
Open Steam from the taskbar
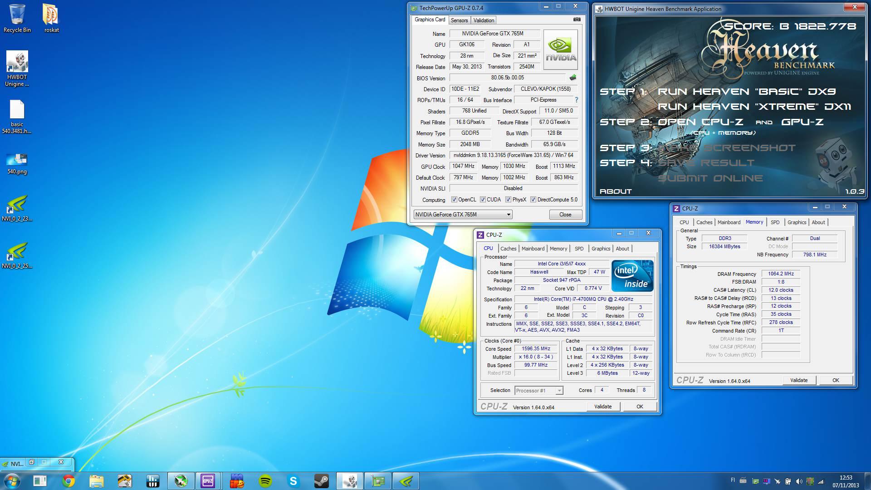pos(322,481)
